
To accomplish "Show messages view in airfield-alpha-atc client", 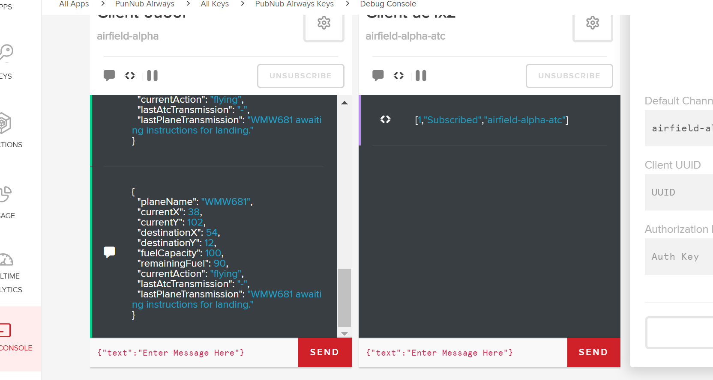I will [378, 76].
